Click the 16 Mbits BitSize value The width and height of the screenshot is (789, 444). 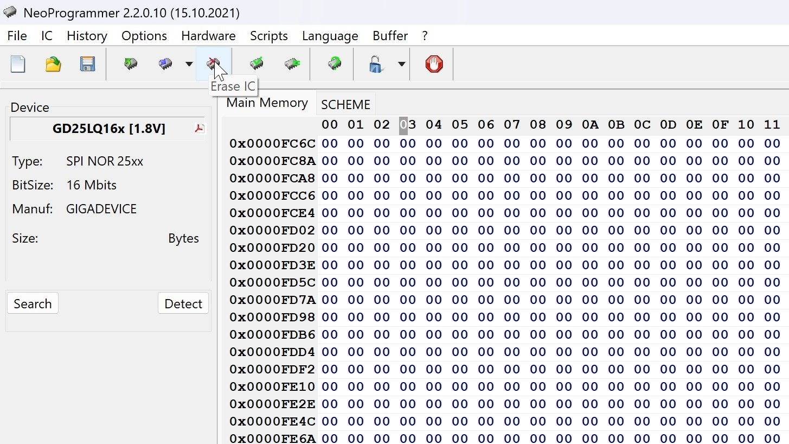[91, 185]
